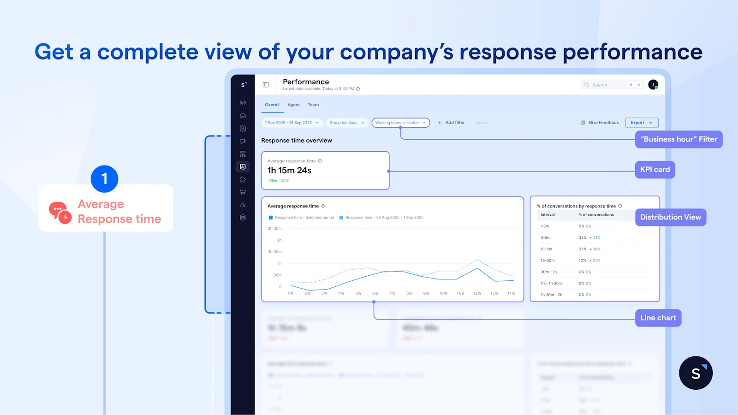This screenshot has width=738, height=415.
Task: Click the shopping cart icon in sidebar
Action: pyautogui.click(x=243, y=192)
